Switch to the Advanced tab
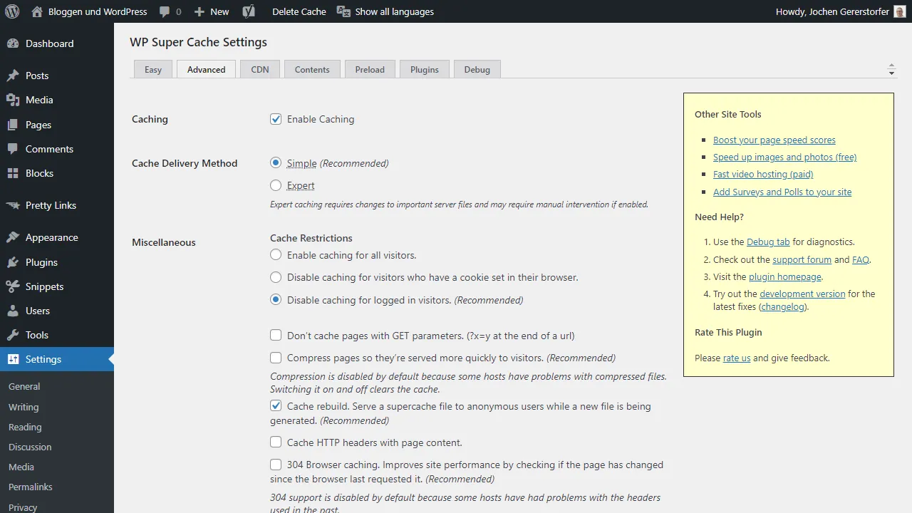Screen dimensions: 912x513 coord(207,69)
